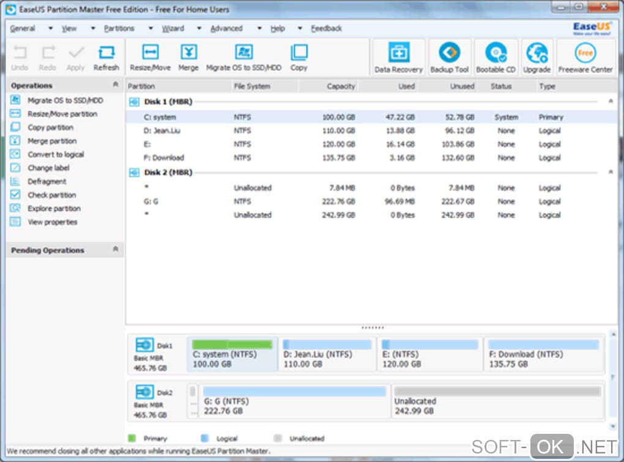This screenshot has height=462, width=624.
Task: Select the G: G partition row
Action: tap(372, 201)
